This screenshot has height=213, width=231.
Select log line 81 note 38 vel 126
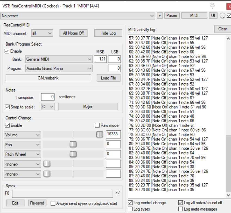pos(168,148)
